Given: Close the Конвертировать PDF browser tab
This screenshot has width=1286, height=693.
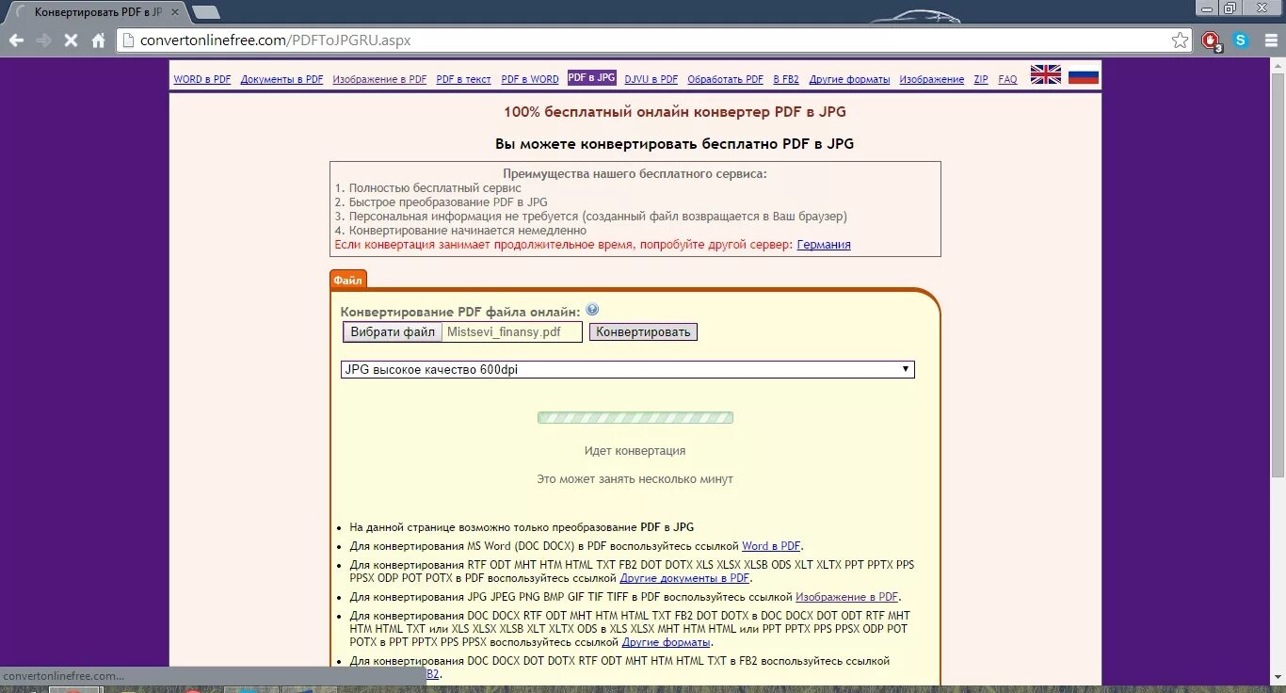Looking at the screenshot, I should pyautogui.click(x=173, y=12).
